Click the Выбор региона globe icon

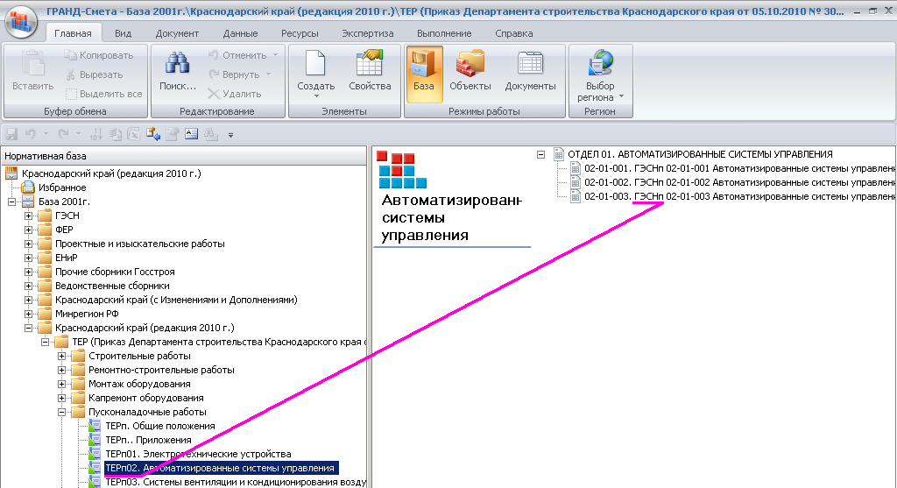coord(600,64)
